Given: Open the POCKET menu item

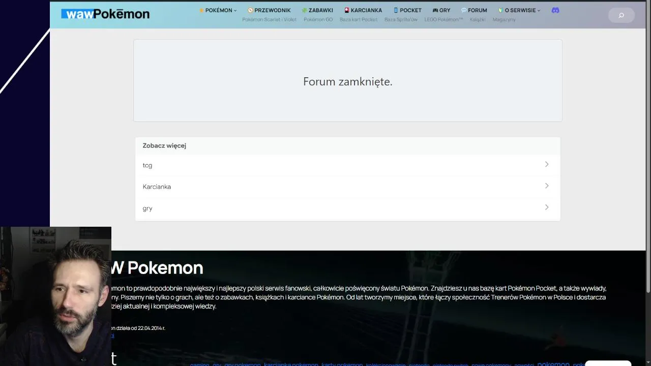Looking at the screenshot, I should 407,10.
